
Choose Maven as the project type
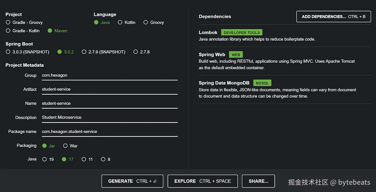pos(50,31)
